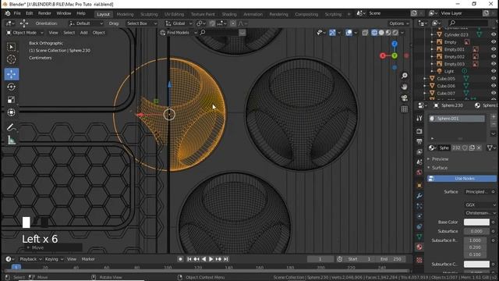This screenshot has width=499, height=281.
Task: Open the Object Mode dropdown
Action: click(25, 33)
